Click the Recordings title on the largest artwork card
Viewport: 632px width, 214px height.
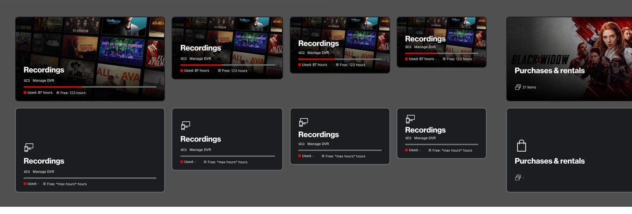pos(44,70)
